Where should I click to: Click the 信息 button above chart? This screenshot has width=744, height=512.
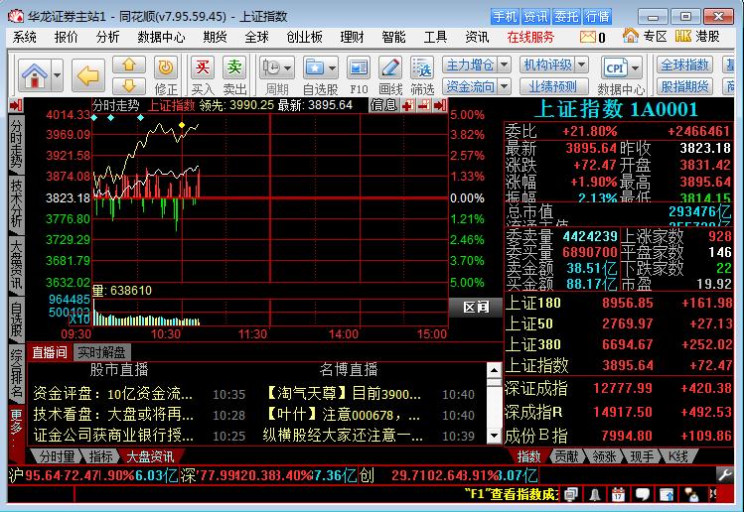[x=383, y=105]
